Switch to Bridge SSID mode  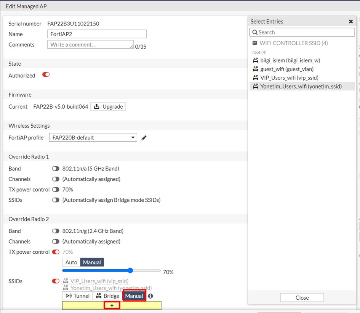107,296
